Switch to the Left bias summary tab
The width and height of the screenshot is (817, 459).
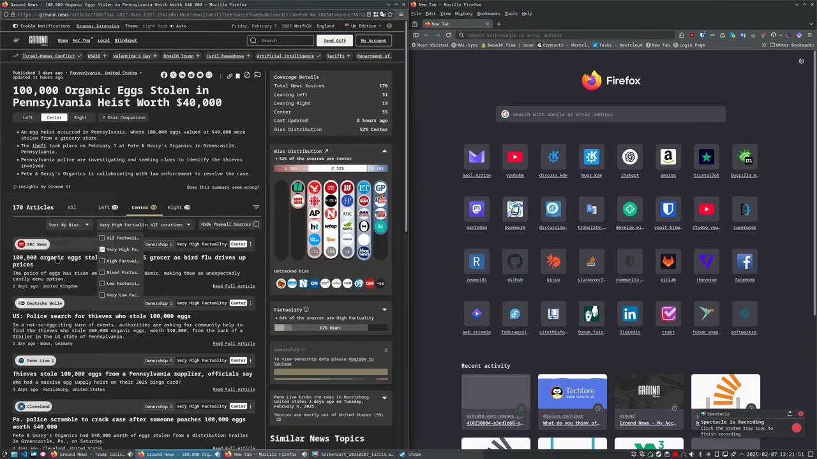[27, 117]
